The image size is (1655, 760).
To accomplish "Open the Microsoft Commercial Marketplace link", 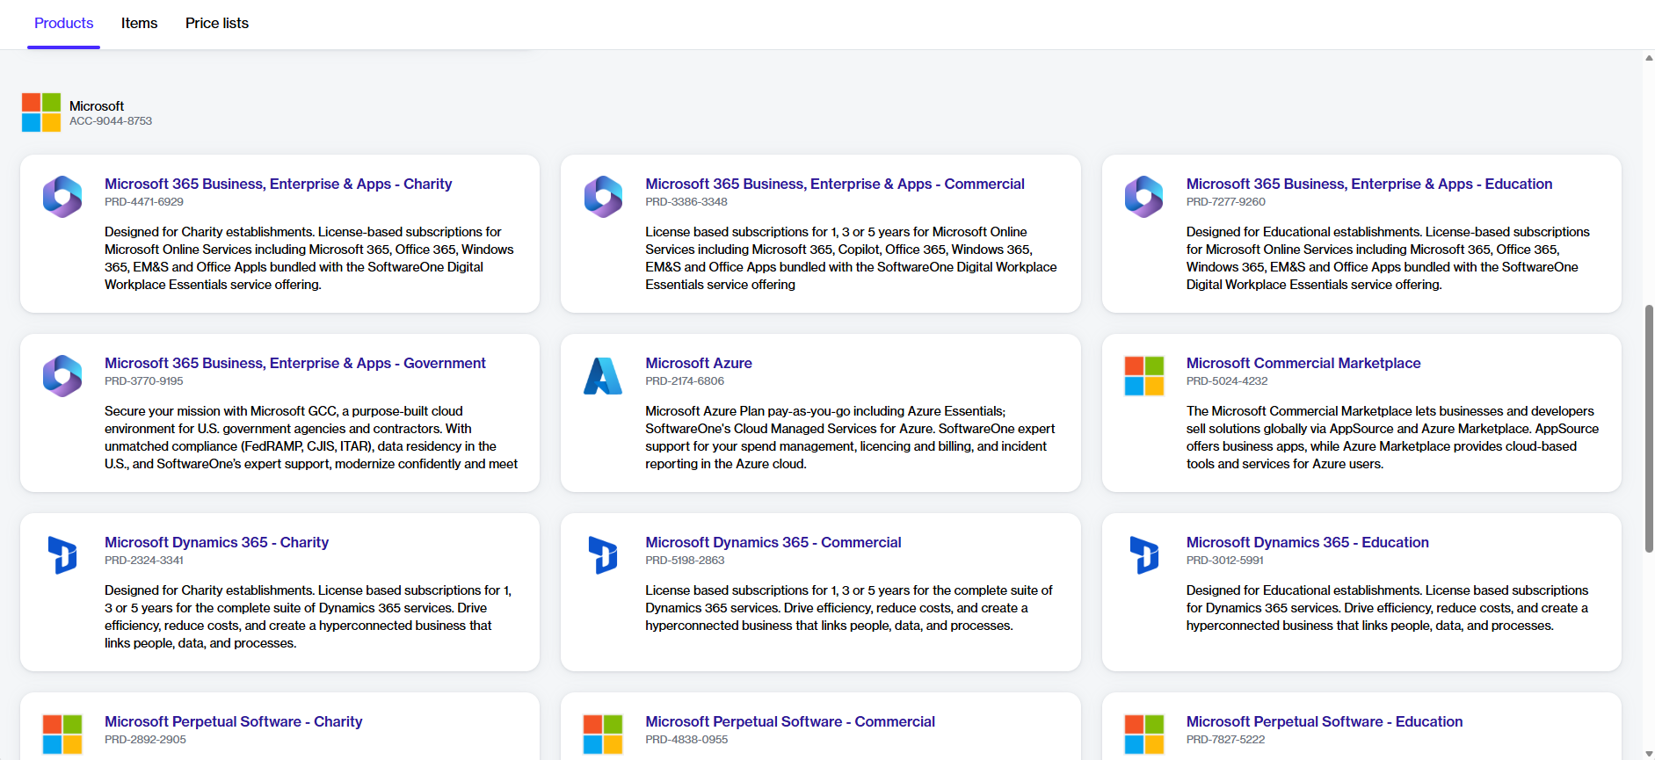I will (x=1303, y=363).
